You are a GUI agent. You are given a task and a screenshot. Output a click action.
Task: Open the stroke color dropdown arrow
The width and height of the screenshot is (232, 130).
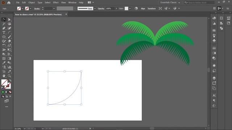click(30, 9)
